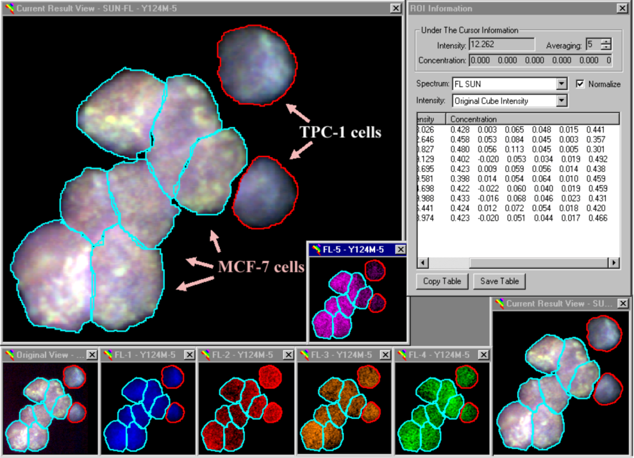The height and width of the screenshot is (458, 634).
Task: Click the Current Result View SUN-FL window icon
Action: pos(9,8)
